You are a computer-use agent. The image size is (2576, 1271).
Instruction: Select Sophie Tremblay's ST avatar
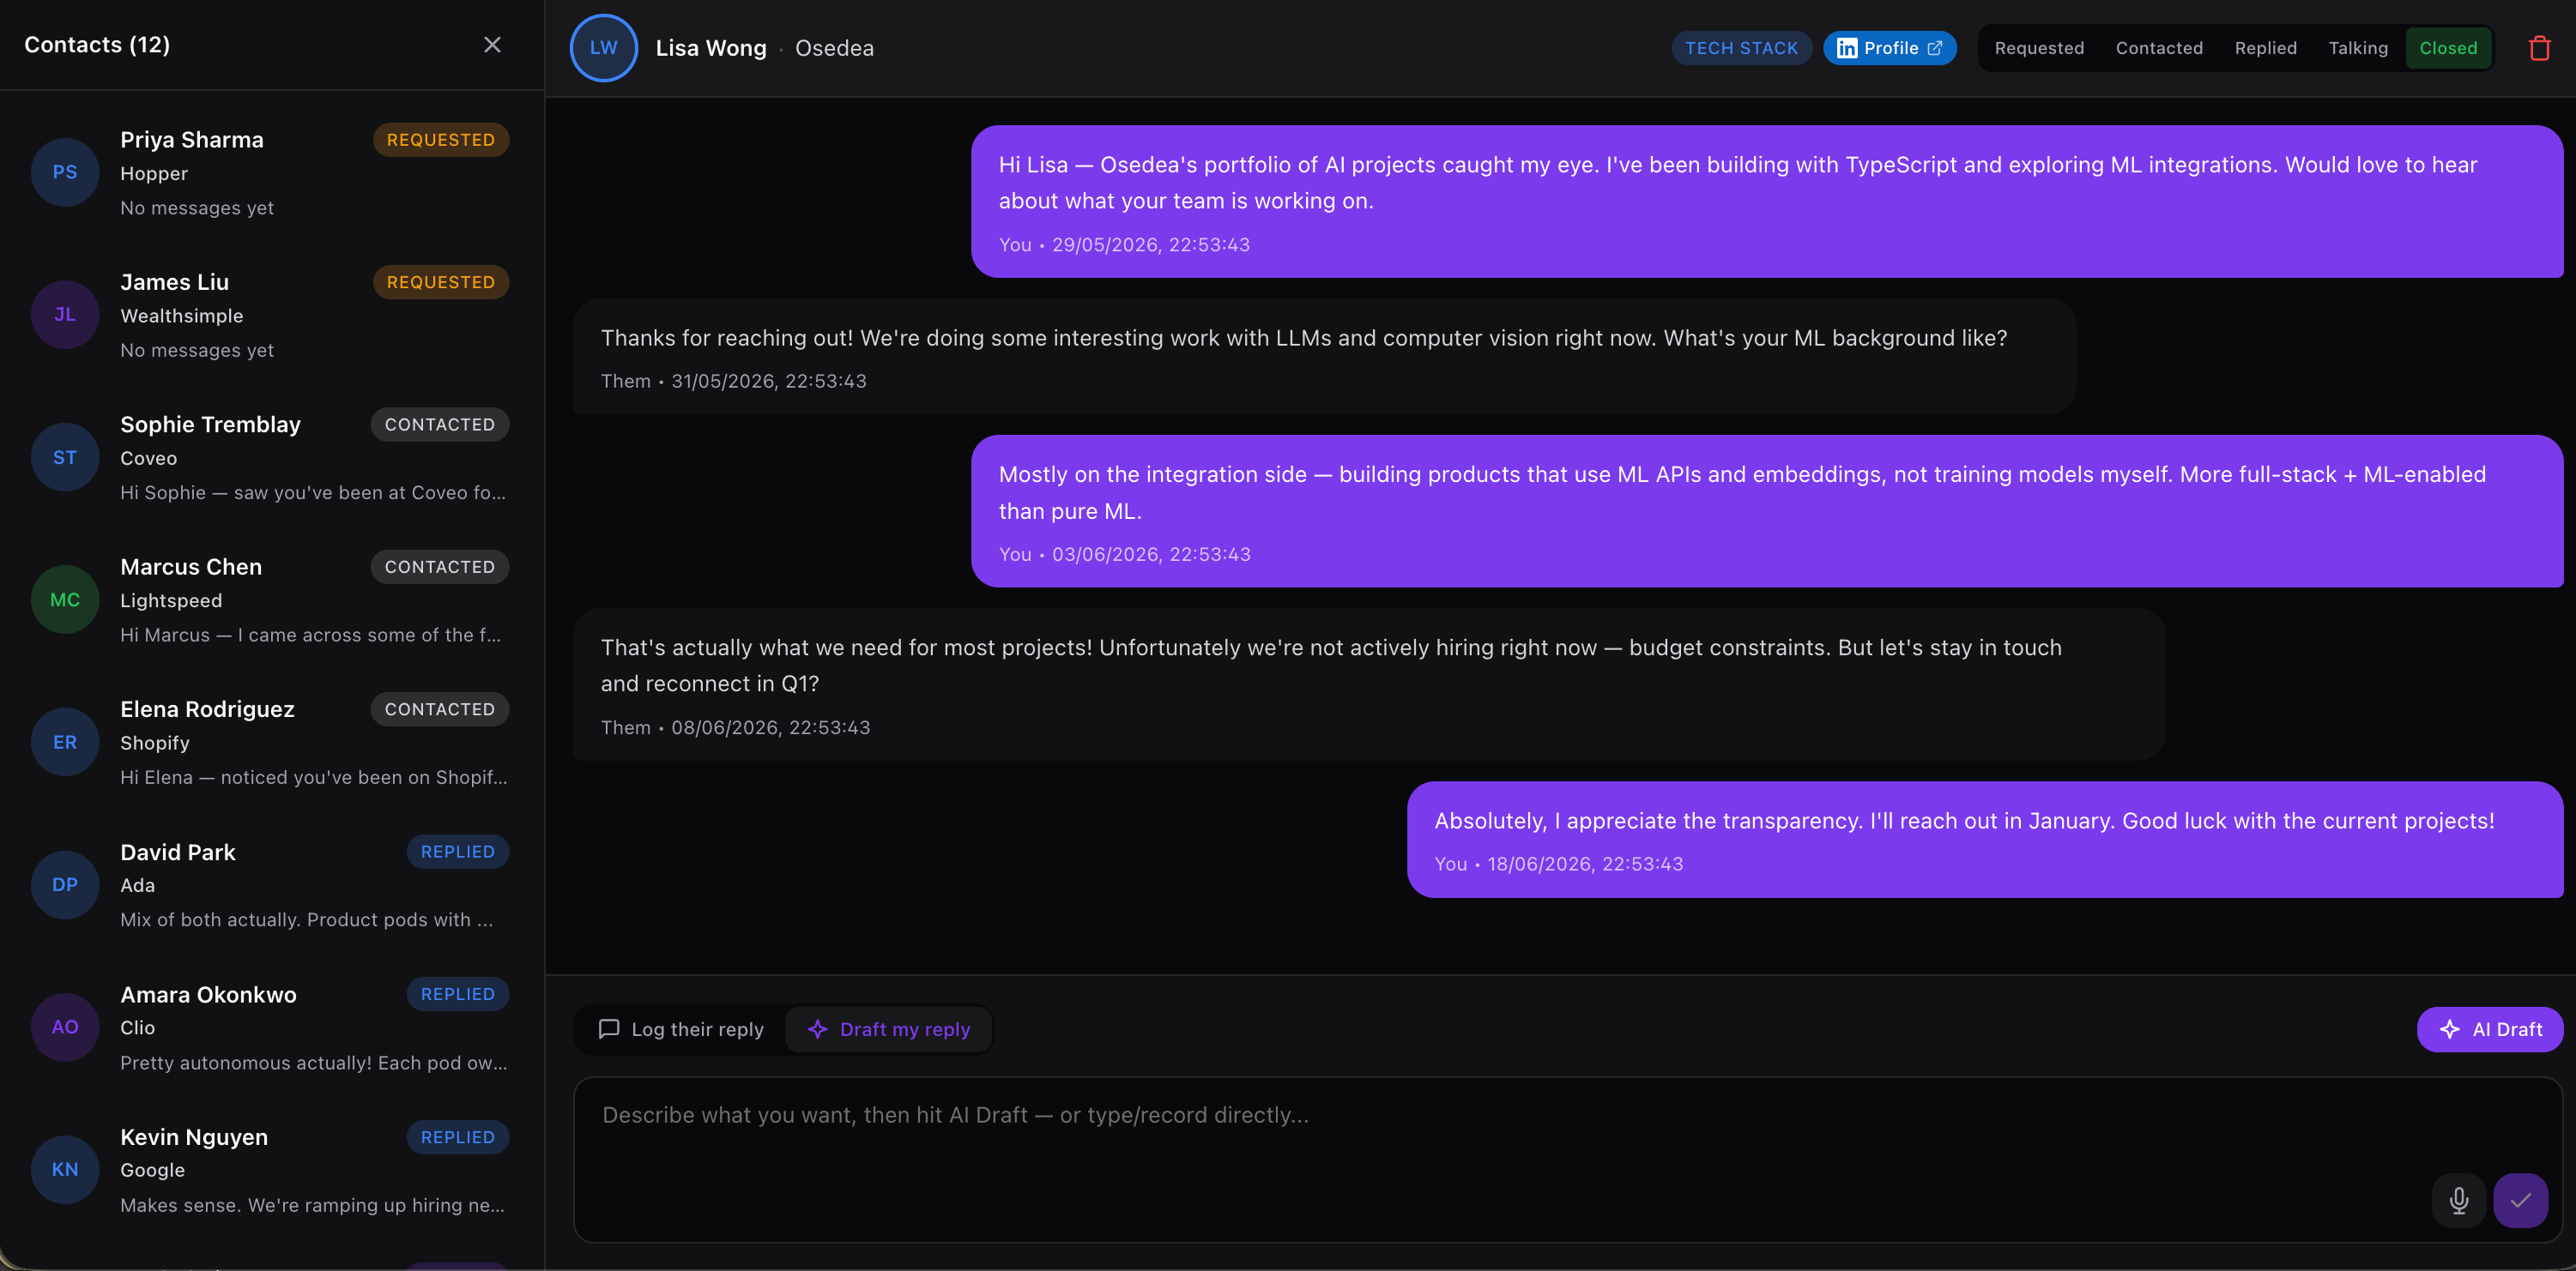click(65, 458)
